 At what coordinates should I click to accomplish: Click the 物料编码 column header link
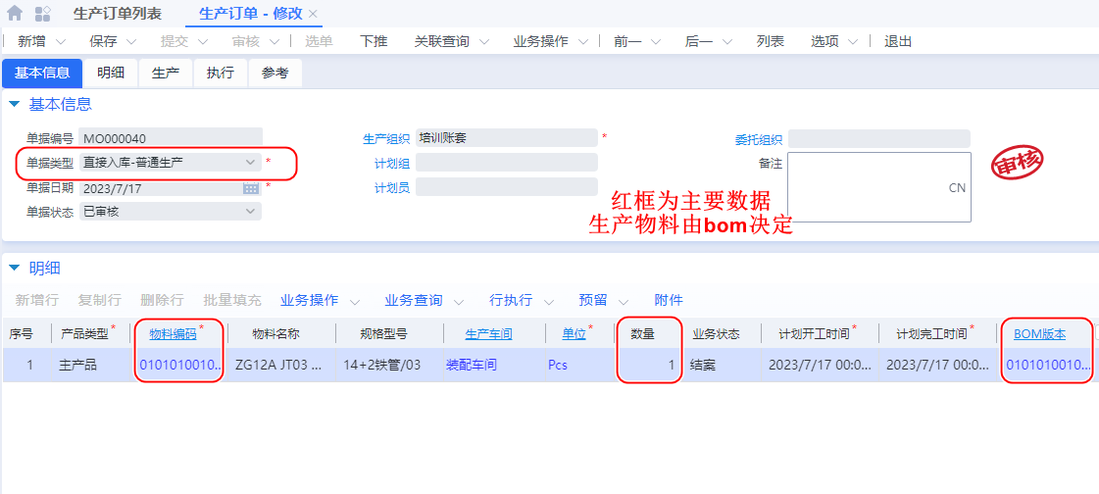tap(173, 334)
